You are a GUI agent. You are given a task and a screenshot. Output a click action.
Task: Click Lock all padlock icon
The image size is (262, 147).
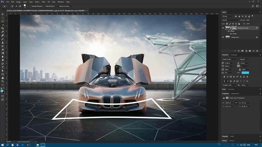[x=239, y=24]
